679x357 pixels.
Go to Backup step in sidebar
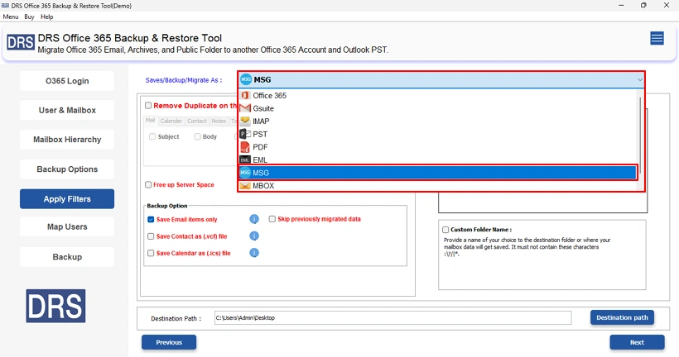click(x=67, y=257)
